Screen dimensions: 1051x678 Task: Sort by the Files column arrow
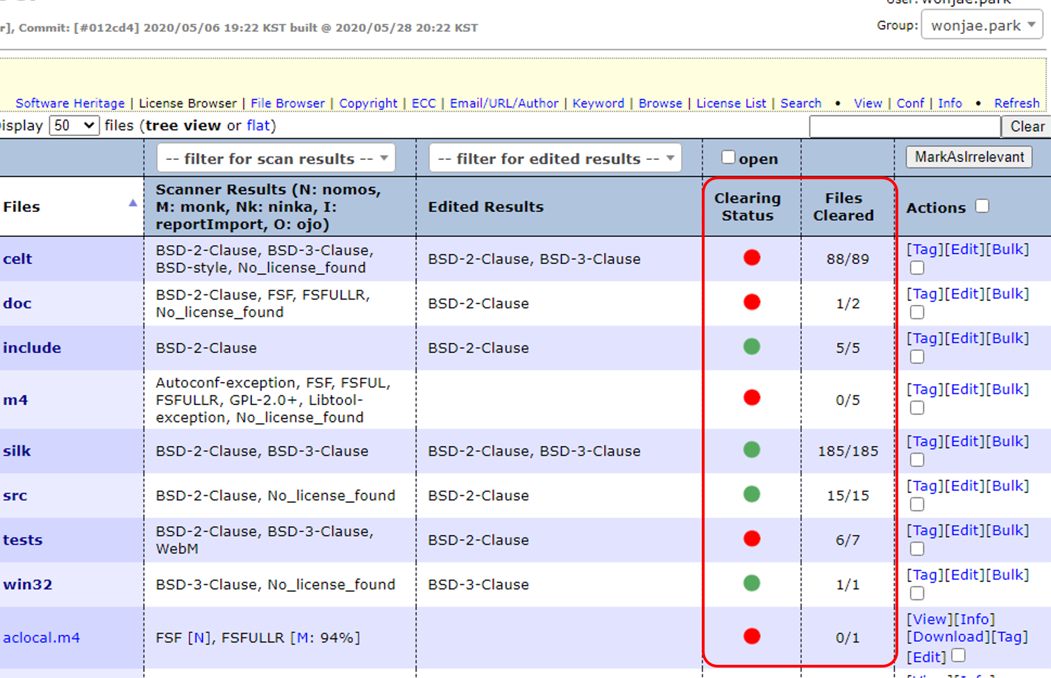pos(133,203)
